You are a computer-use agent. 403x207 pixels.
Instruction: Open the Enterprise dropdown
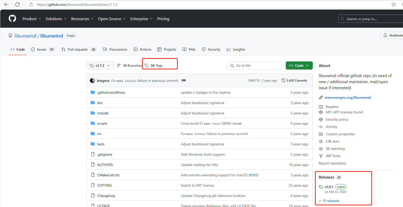pos(141,19)
